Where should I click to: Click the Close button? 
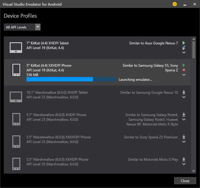click(185, 181)
